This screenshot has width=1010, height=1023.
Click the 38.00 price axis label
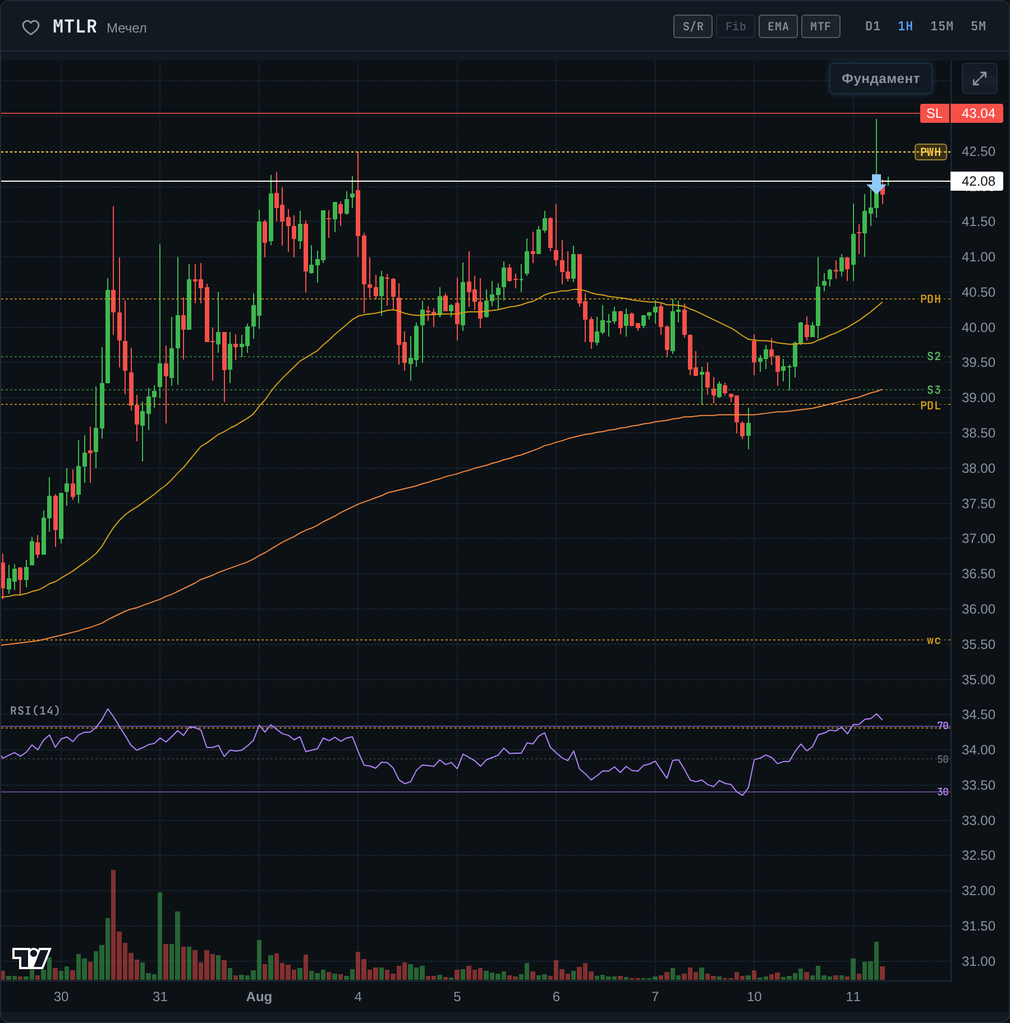click(979, 468)
